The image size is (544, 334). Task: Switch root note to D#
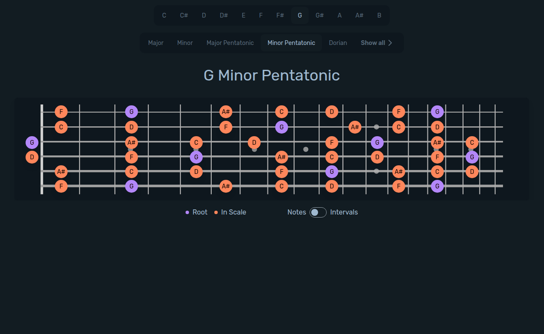(x=223, y=15)
